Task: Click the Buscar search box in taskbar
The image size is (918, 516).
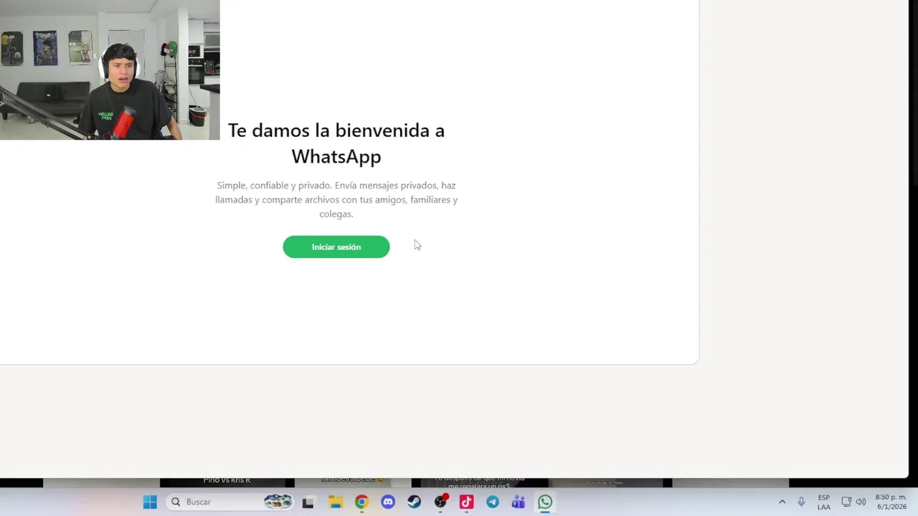Action: tap(231, 502)
